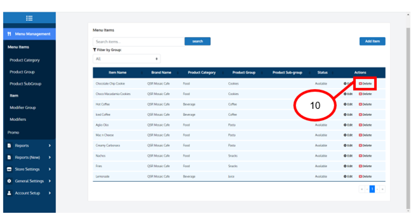Delete the Aglio Olio item
413x217 pixels.
(x=365, y=125)
